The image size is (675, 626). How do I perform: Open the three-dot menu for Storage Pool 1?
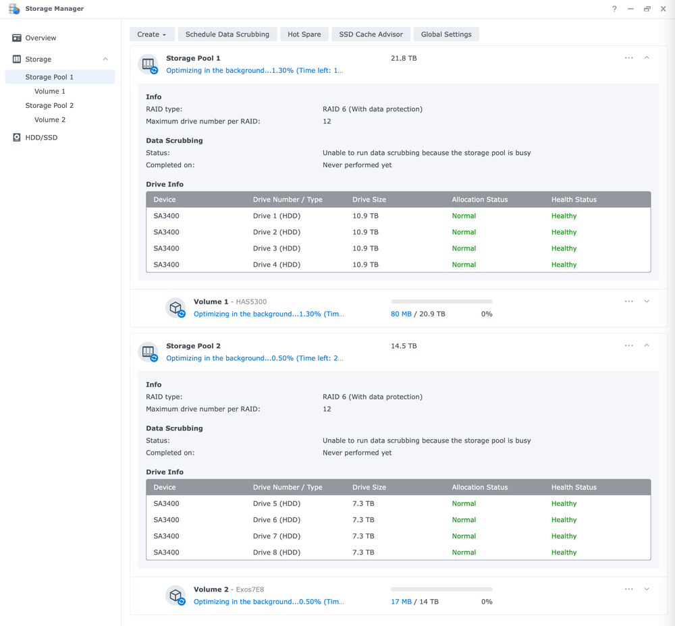629,57
